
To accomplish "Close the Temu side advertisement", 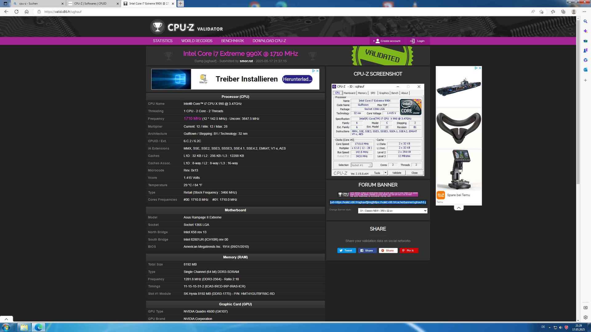I will (480, 68).
